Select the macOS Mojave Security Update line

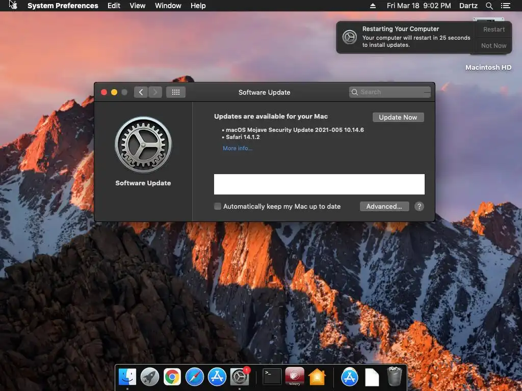tap(295, 130)
